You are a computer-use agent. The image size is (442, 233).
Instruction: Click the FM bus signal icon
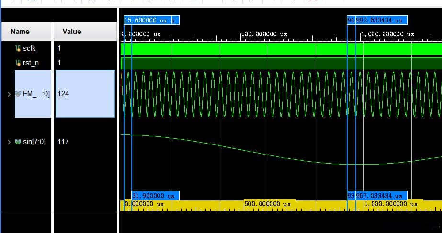tap(18, 94)
